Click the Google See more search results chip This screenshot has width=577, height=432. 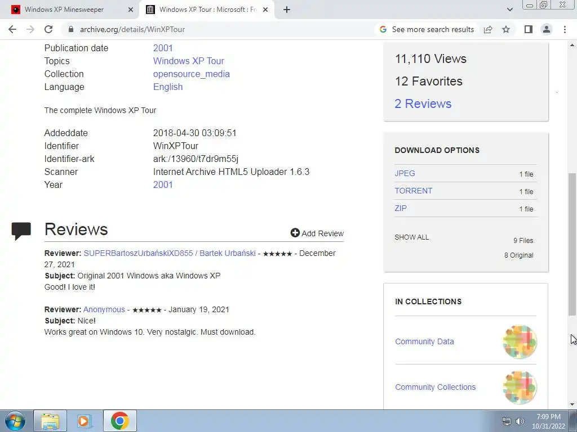tap(427, 29)
